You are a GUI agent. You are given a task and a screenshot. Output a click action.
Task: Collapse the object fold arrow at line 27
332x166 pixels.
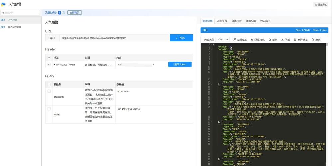tap(211, 122)
